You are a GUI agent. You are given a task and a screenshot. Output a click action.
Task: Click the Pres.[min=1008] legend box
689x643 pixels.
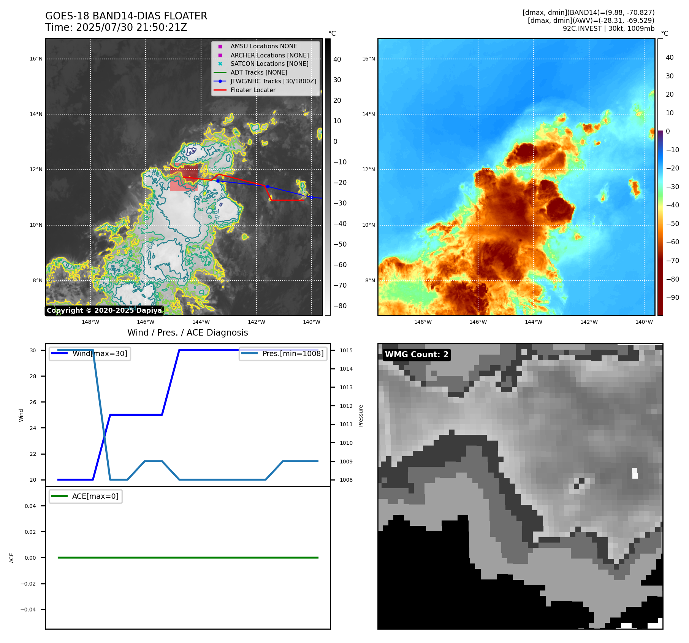283,353
